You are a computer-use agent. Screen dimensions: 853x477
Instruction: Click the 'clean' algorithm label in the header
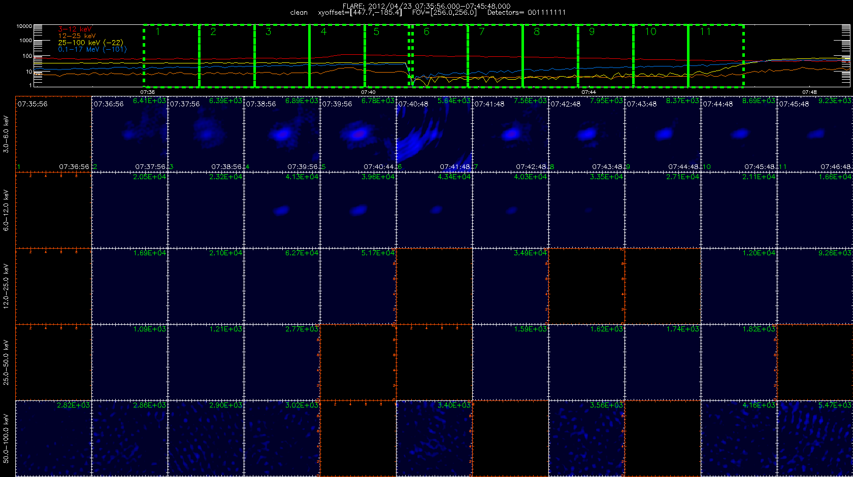click(299, 13)
